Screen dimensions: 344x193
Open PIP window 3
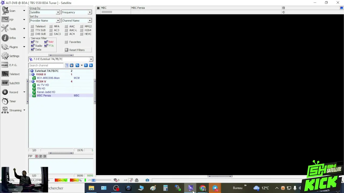45,156
